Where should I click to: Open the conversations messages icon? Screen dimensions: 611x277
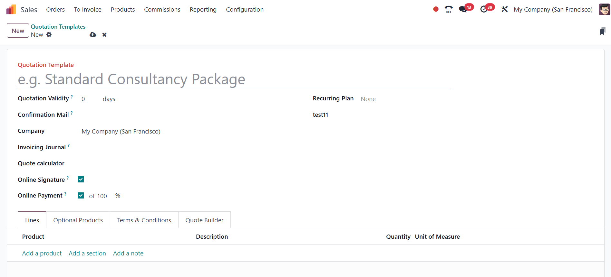pyautogui.click(x=463, y=9)
